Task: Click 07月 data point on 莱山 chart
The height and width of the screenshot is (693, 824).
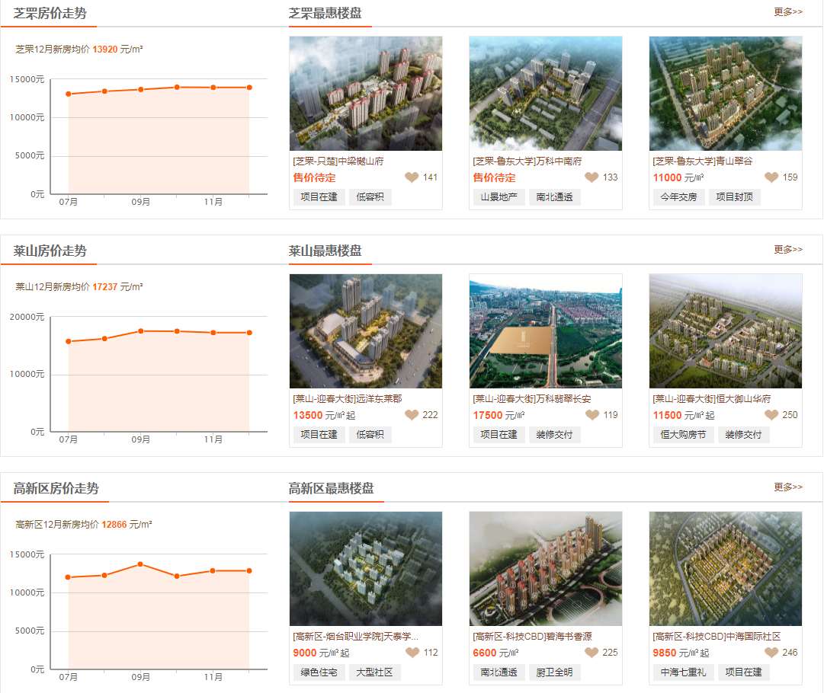Action: pos(69,341)
